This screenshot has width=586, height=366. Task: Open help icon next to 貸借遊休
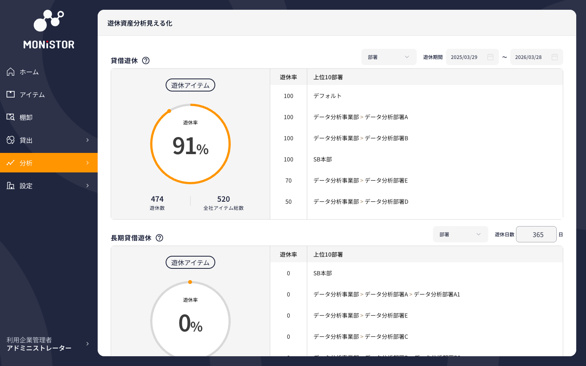[146, 61]
